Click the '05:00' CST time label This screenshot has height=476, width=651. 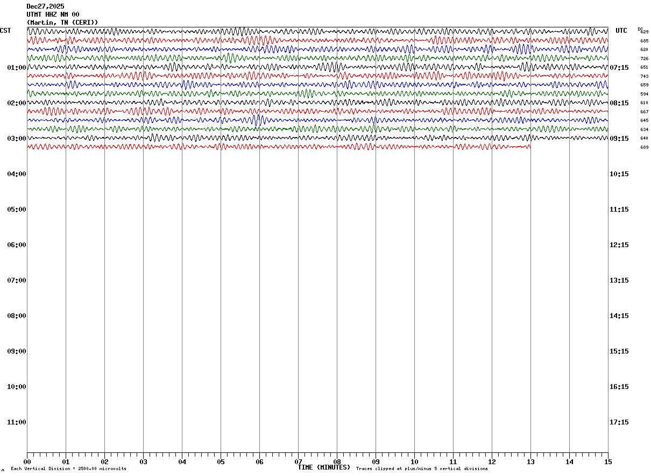pyautogui.click(x=17, y=210)
